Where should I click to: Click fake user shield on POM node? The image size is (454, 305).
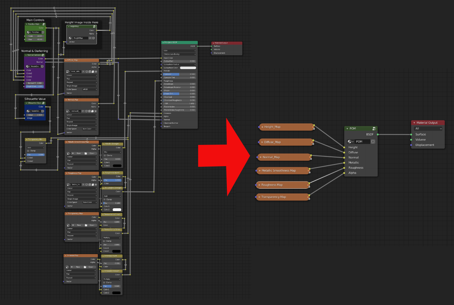tap(373, 142)
